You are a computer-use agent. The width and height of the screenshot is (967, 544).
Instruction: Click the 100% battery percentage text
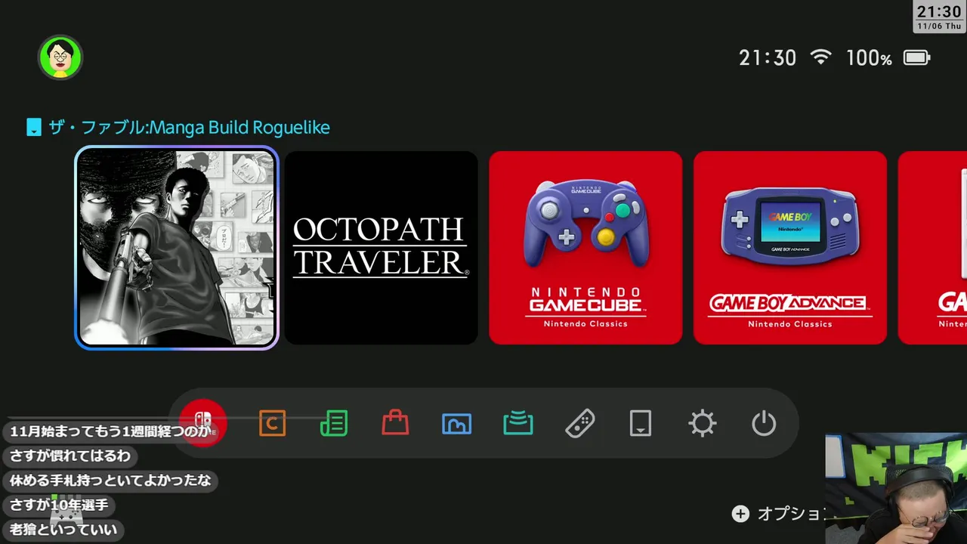[x=869, y=58]
